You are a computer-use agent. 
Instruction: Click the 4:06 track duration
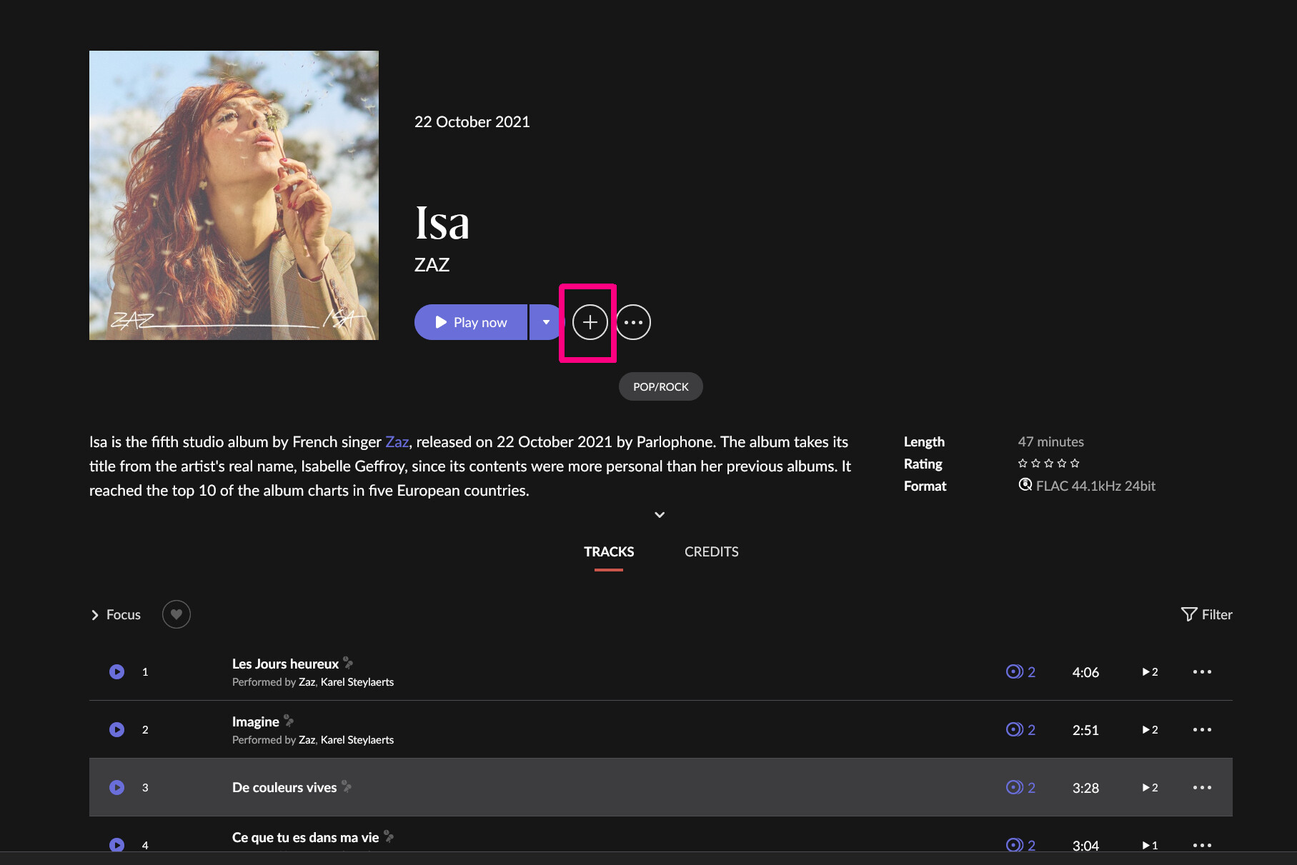pyautogui.click(x=1085, y=672)
